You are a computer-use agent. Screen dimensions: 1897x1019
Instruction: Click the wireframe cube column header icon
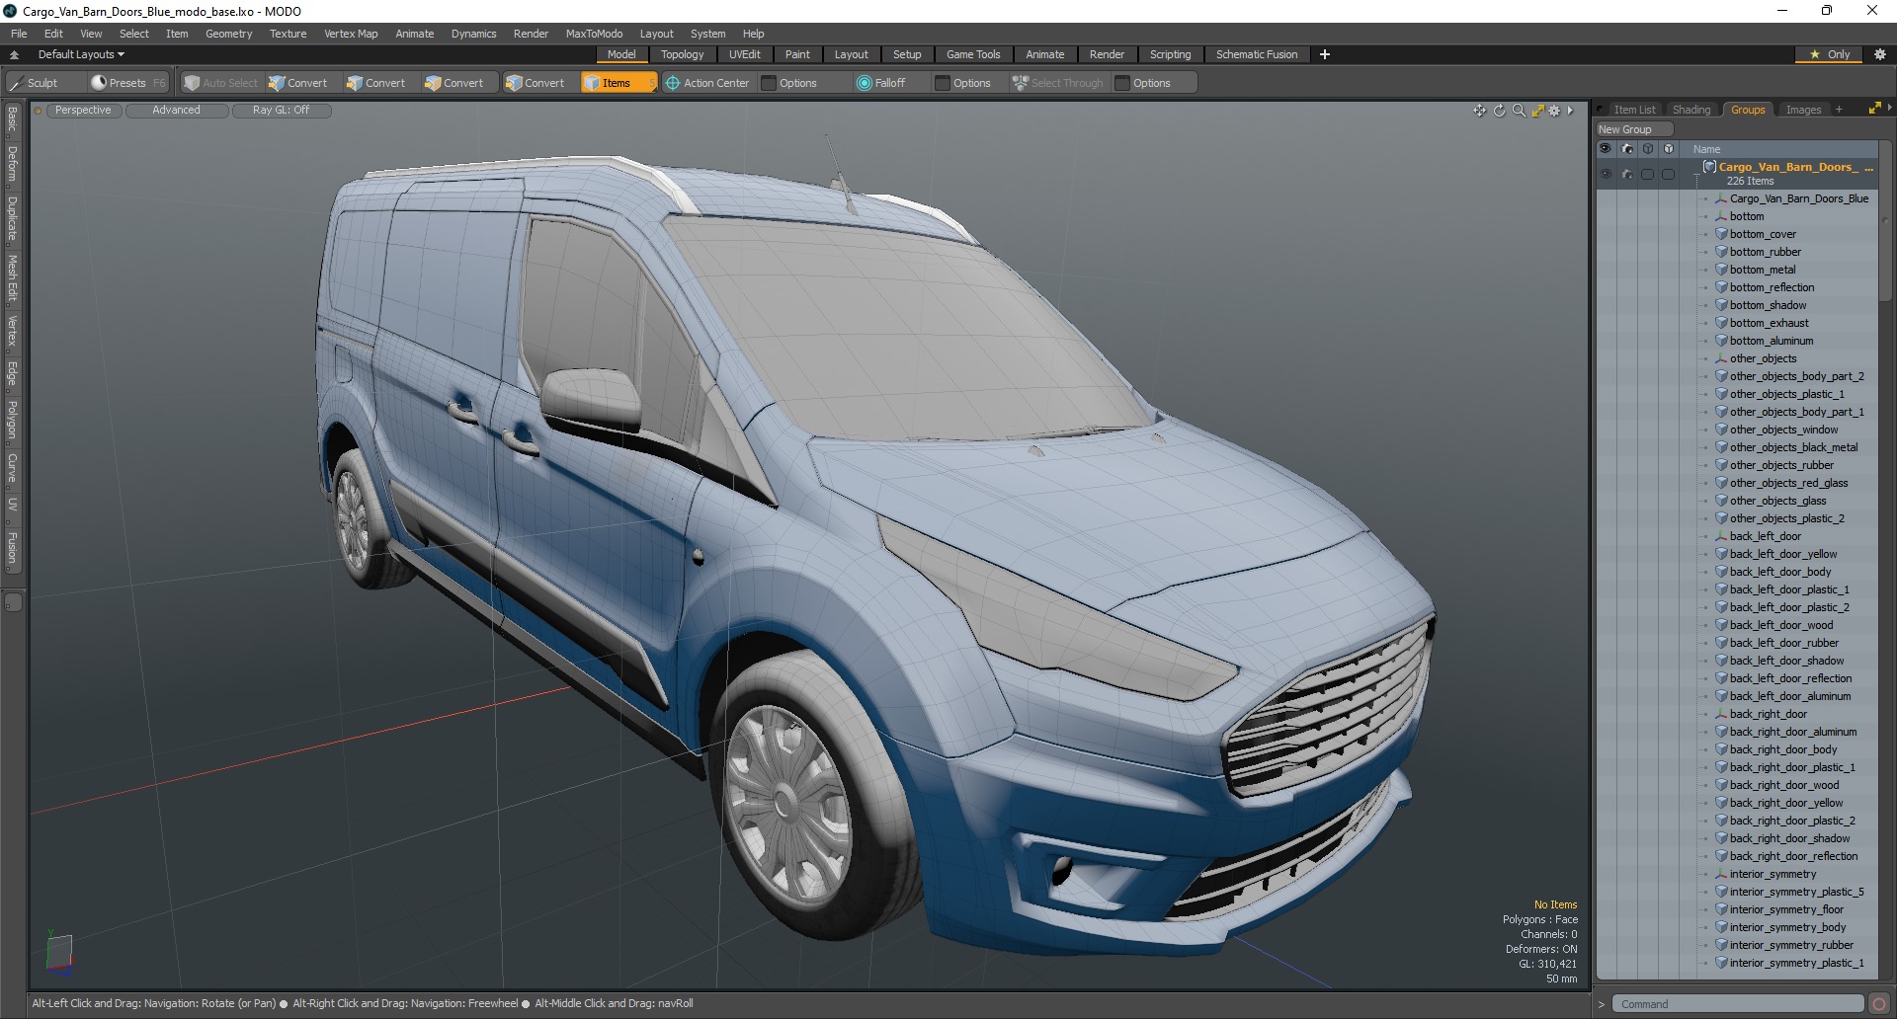coord(1648,149)
